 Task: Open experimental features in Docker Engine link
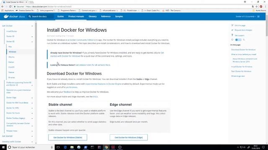[x=103, y=84]
